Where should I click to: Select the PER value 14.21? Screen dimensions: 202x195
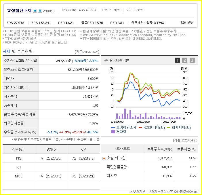click(69, 23)
